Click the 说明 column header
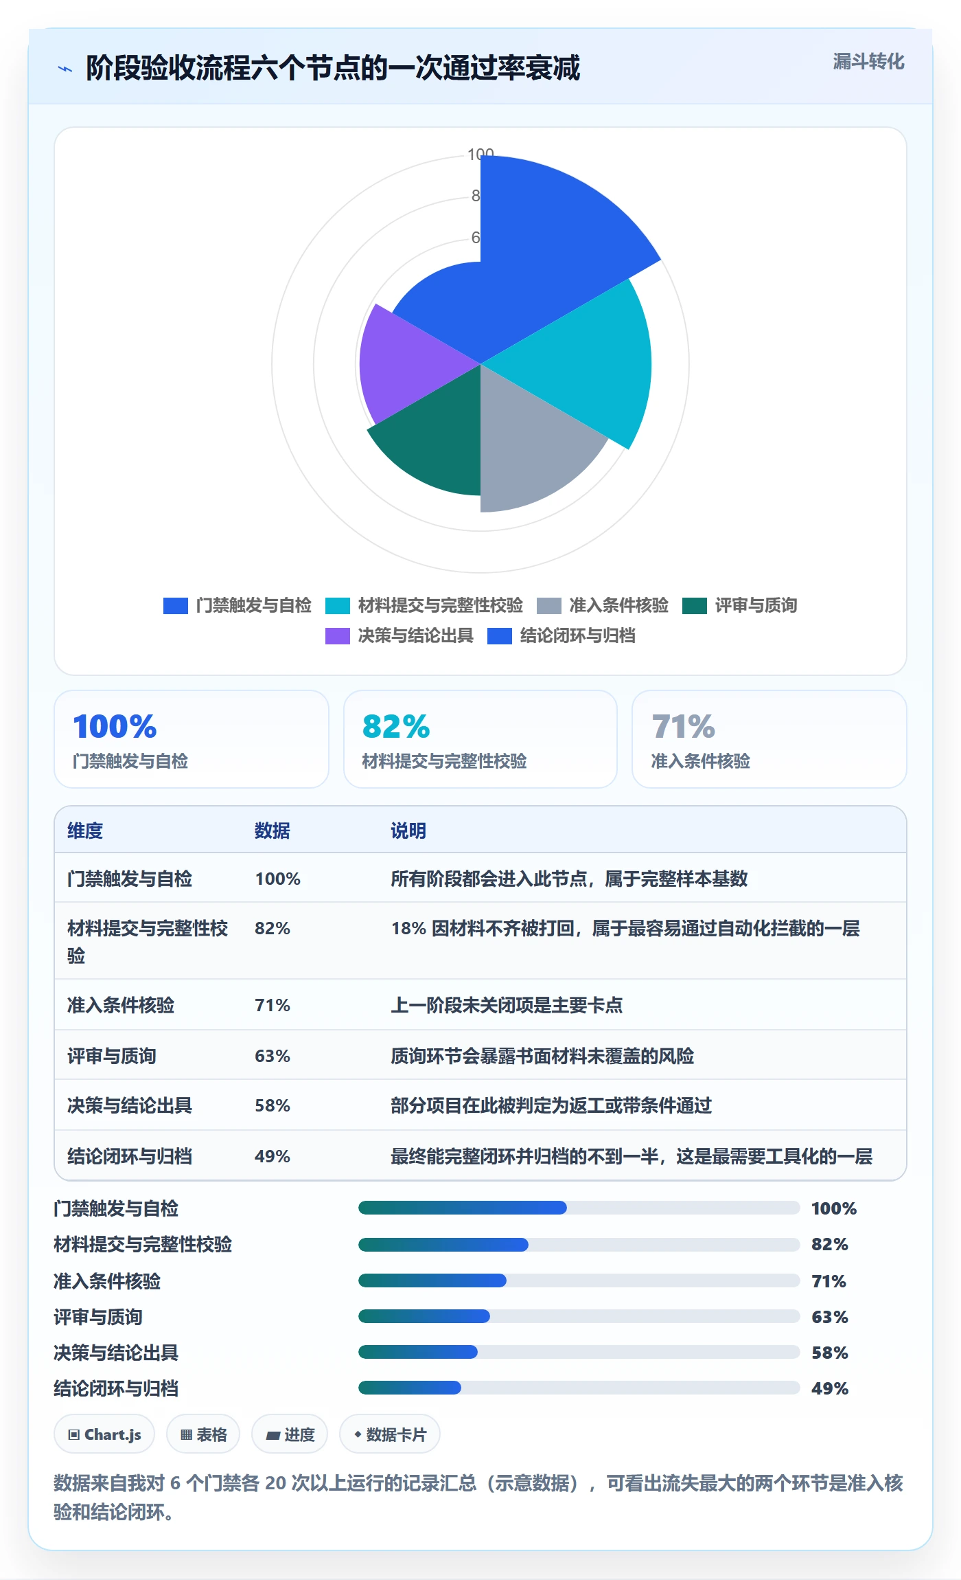961x1580 pixels. coord(408,831)
